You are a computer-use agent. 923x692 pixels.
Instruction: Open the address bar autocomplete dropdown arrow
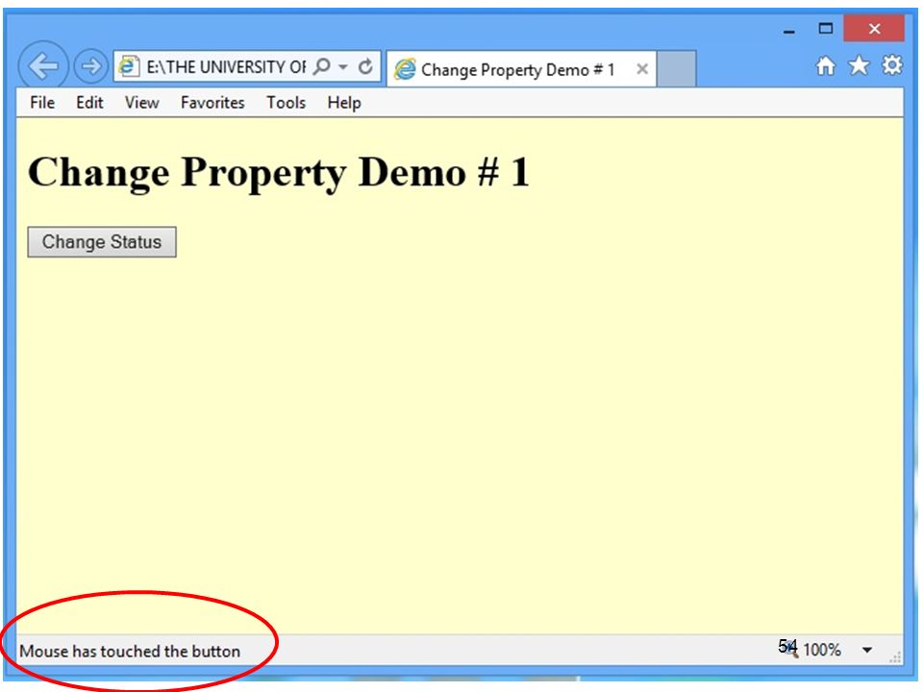point(343,67)
